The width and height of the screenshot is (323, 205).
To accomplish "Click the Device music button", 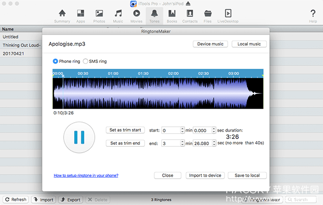I will (x=210, y=44).
